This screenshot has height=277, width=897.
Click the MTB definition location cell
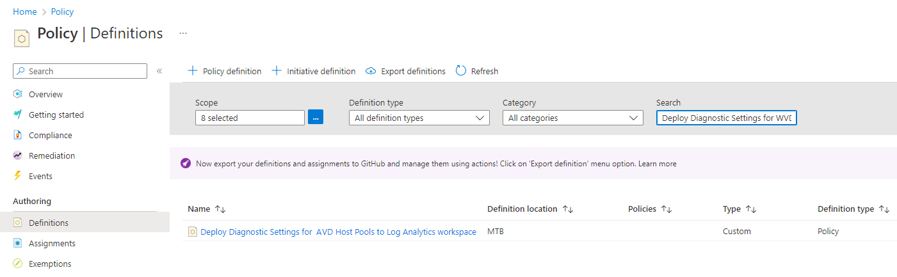pyautogui.click(x=496, y=232)
